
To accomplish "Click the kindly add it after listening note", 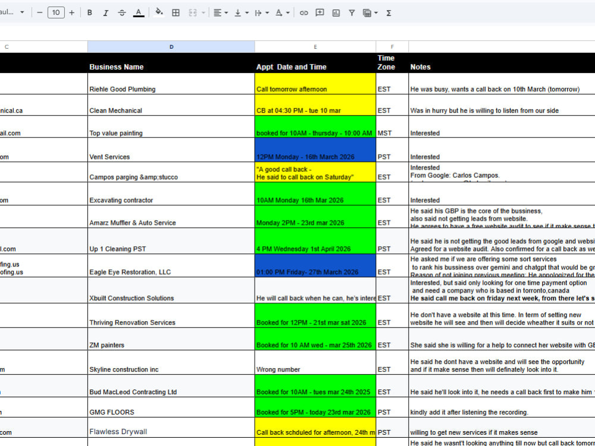I will [502, 407].
